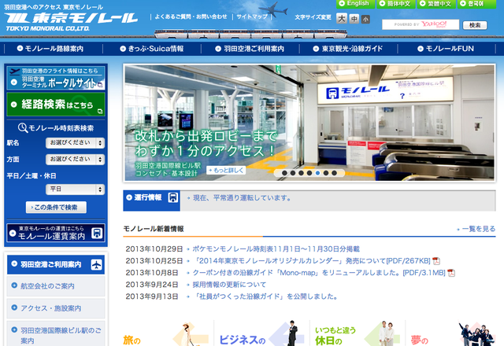
Task: Select fourth slideshow dot
Action: coord(309,173)
